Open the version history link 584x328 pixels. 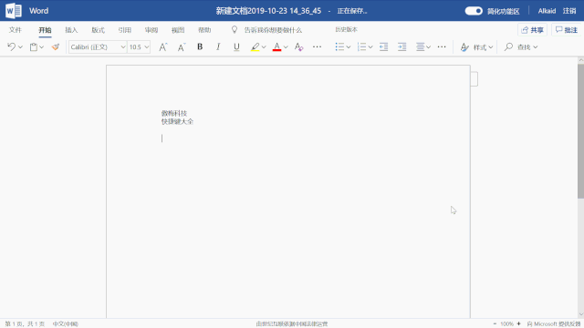(347, 29)
